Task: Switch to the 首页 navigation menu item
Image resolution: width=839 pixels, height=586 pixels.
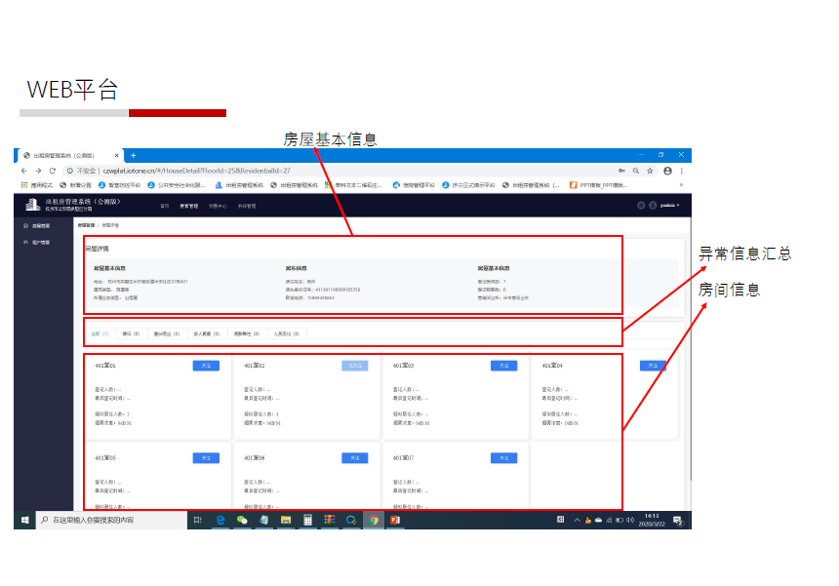Action: pos(165,206)
